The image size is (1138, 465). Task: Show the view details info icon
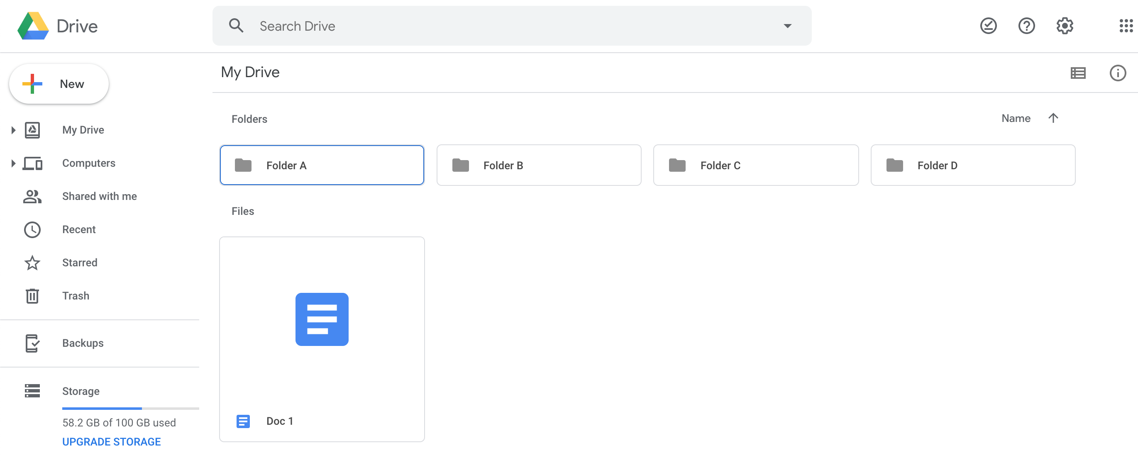pyautogui.click(x=1117, y=73)
